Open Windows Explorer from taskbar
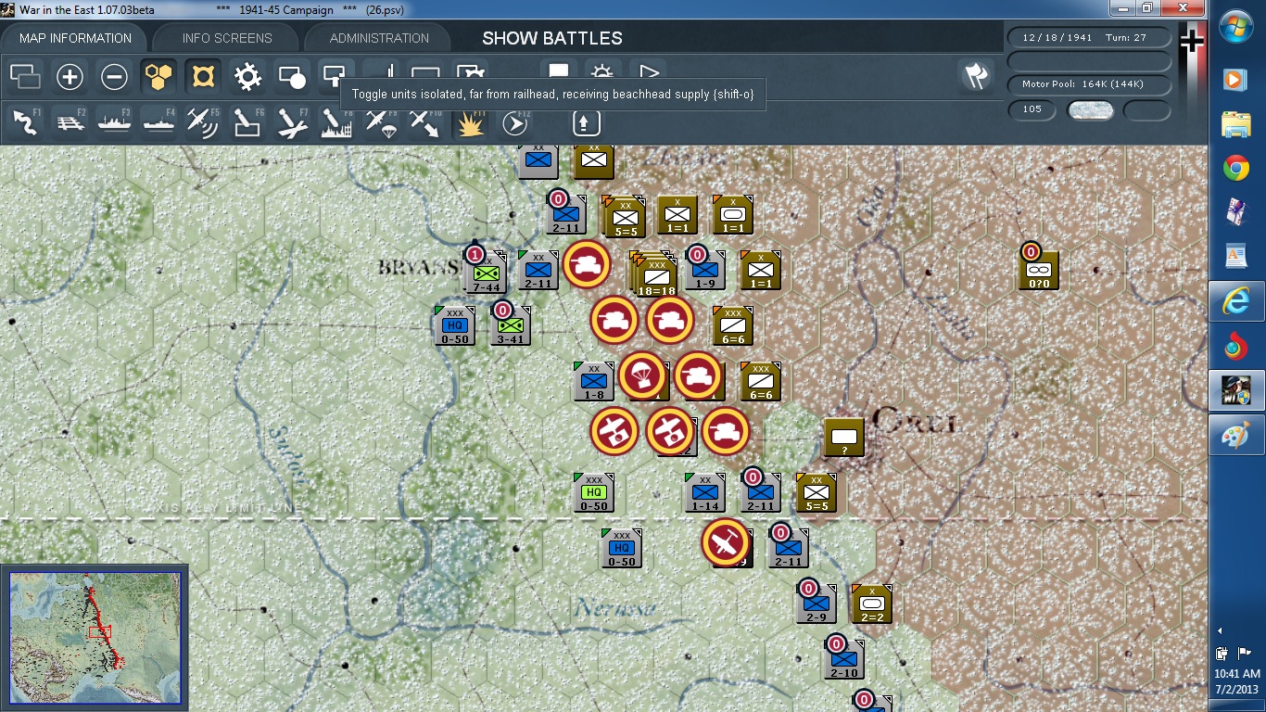The height and width of the screenshot is (712, 1266). (x=1236, y=124)
